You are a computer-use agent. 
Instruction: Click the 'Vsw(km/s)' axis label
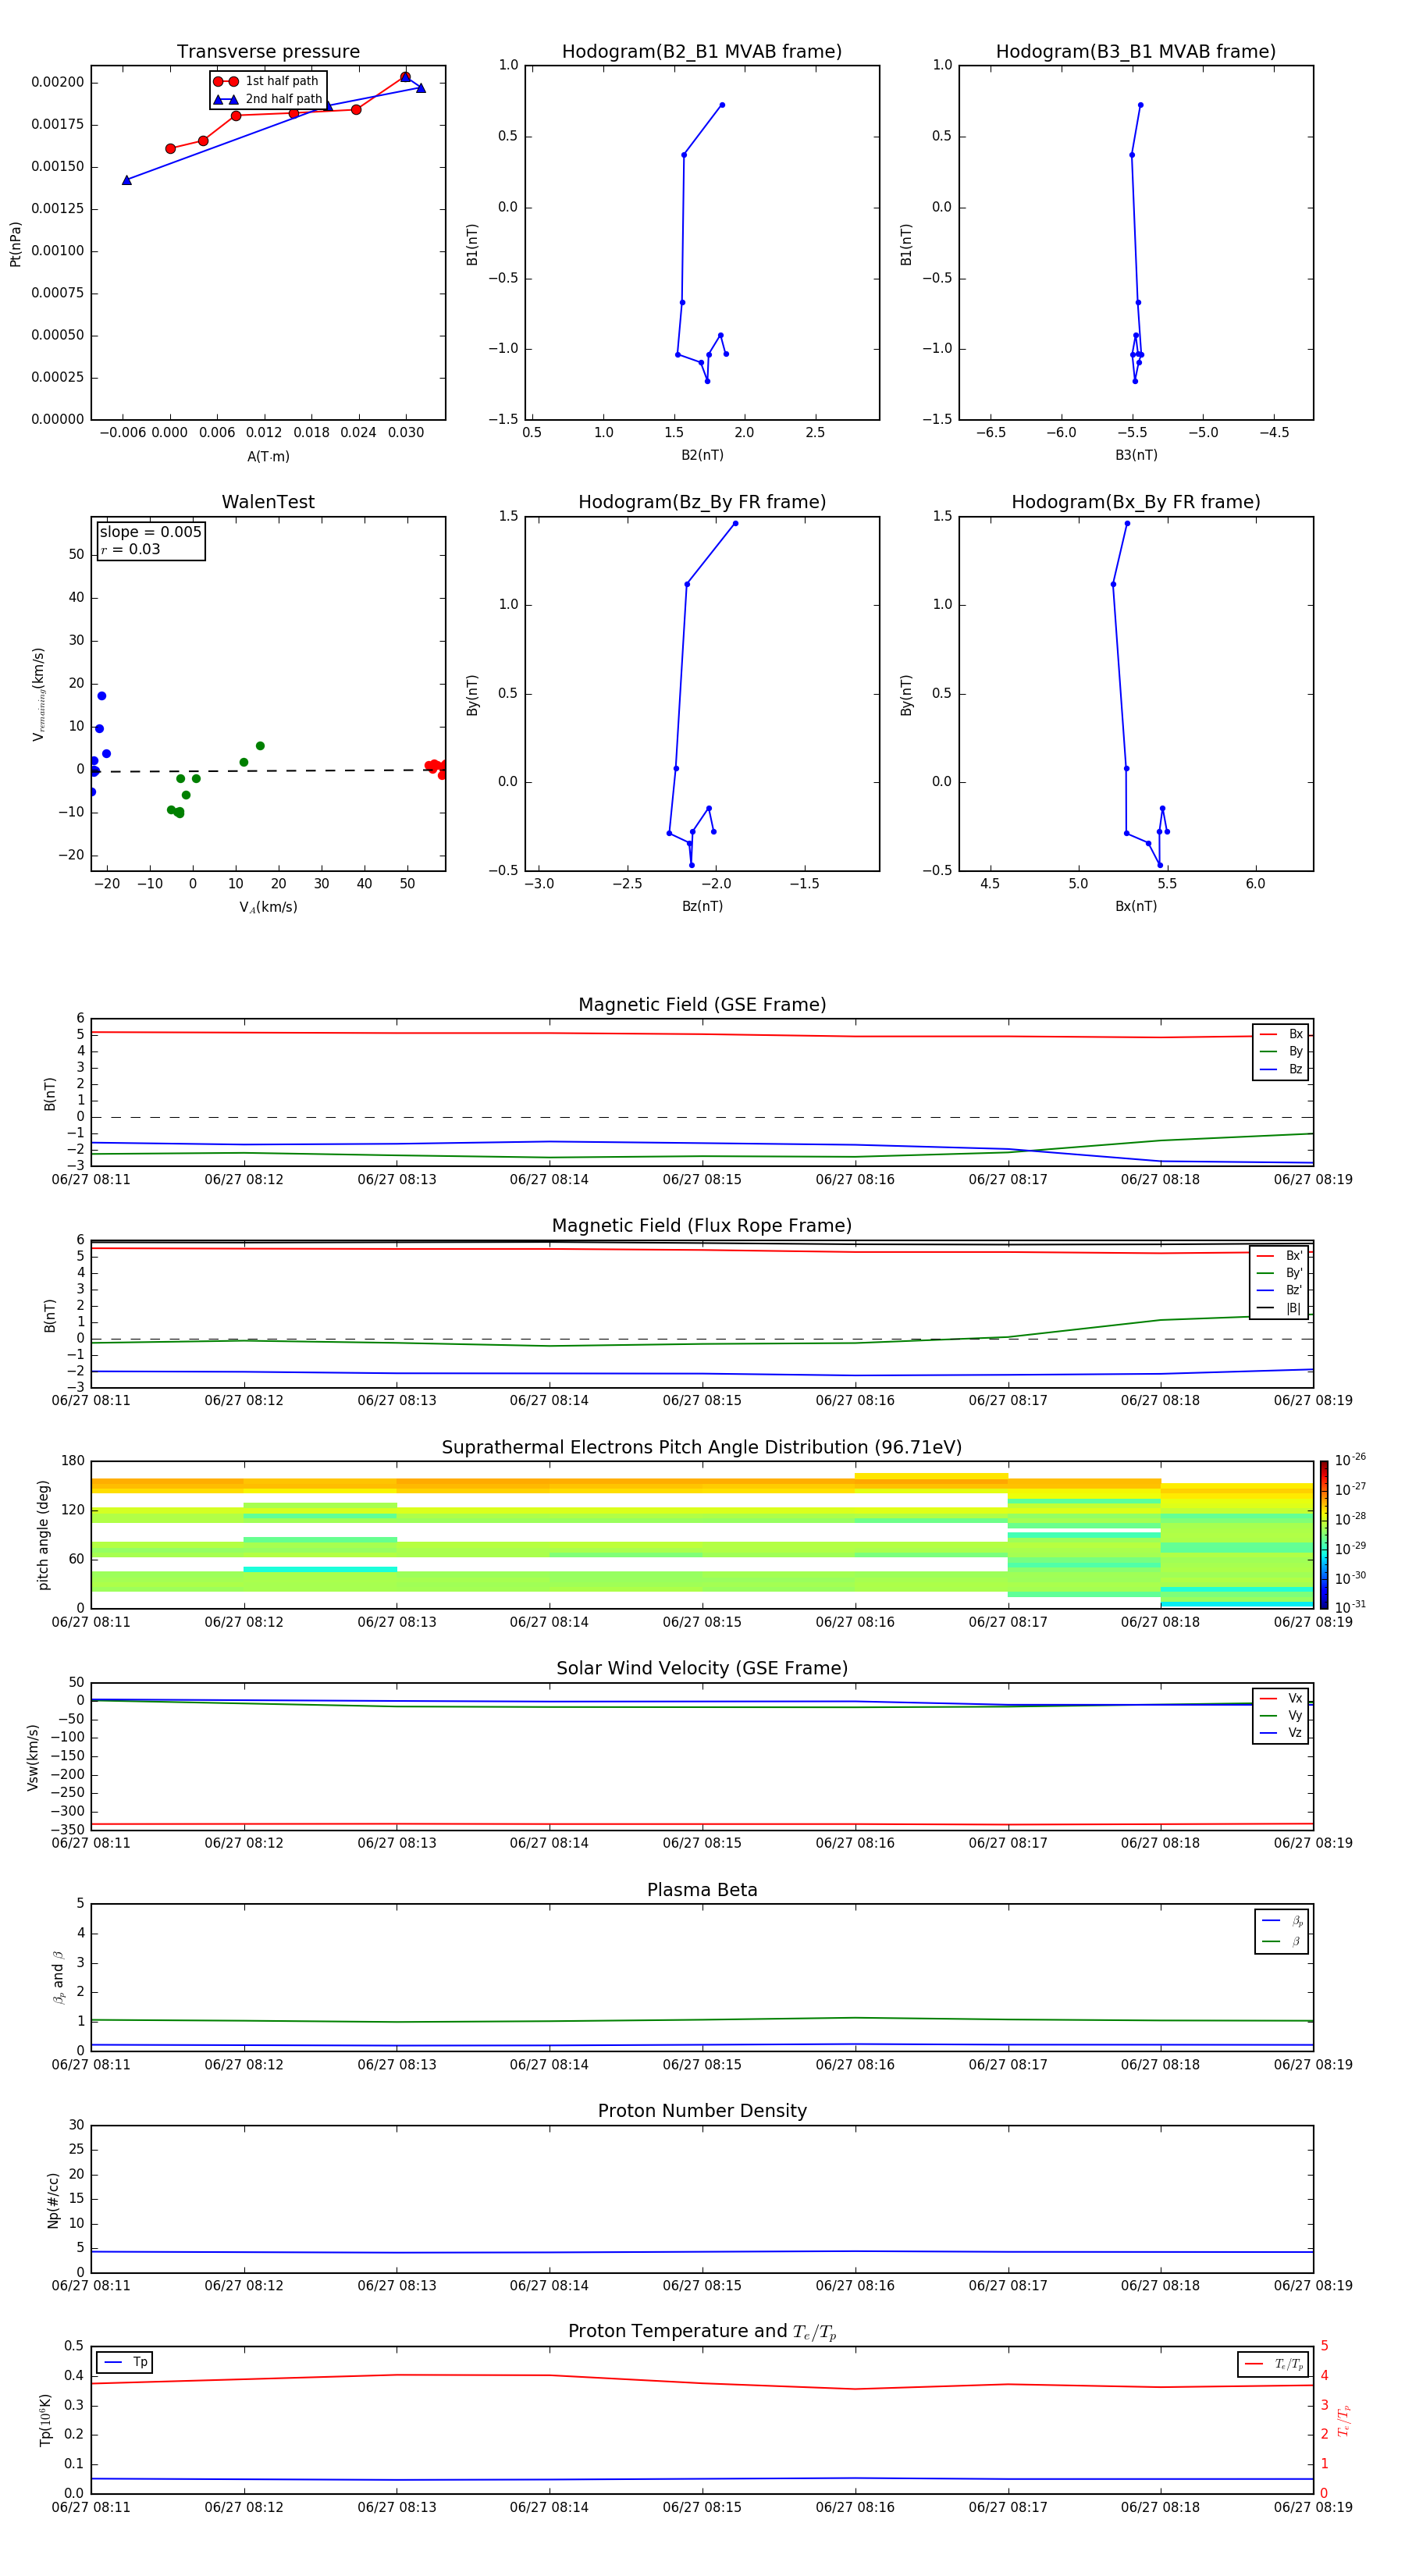pos(32,1757)
